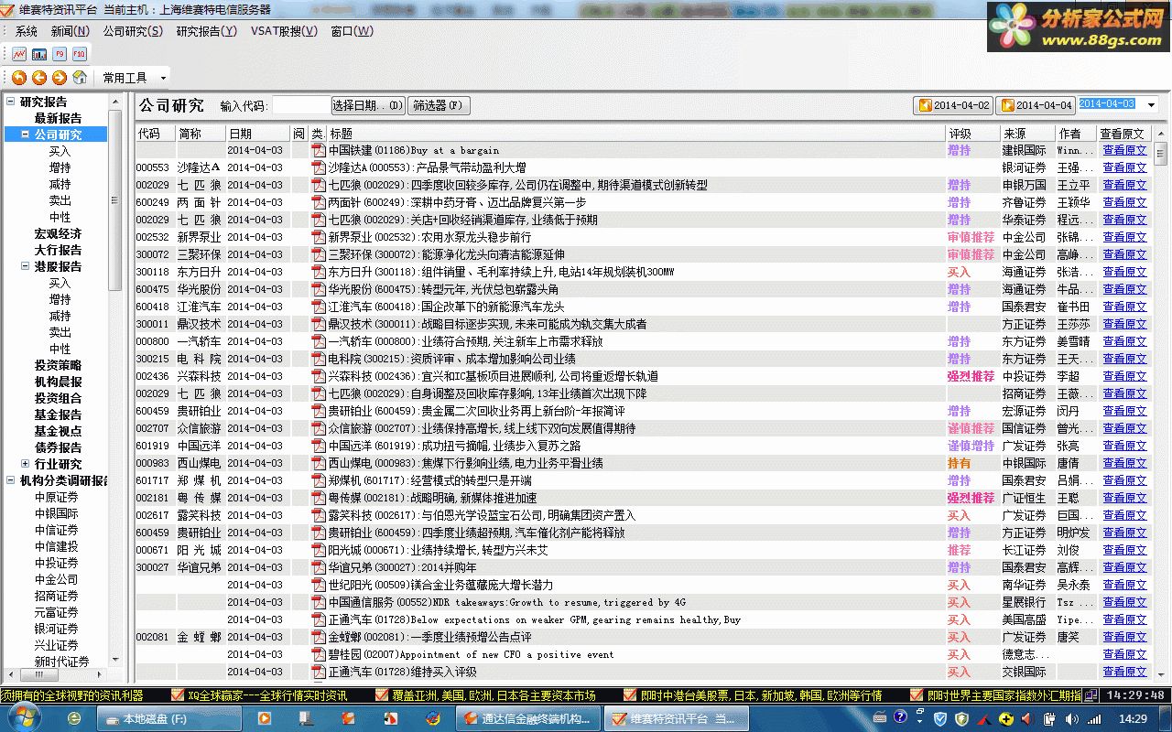The width and height of the screenshot is (1172, 732).
Task: Open PDF icon for 兴森科技 (002436) report
Action: tap(319, 376)
